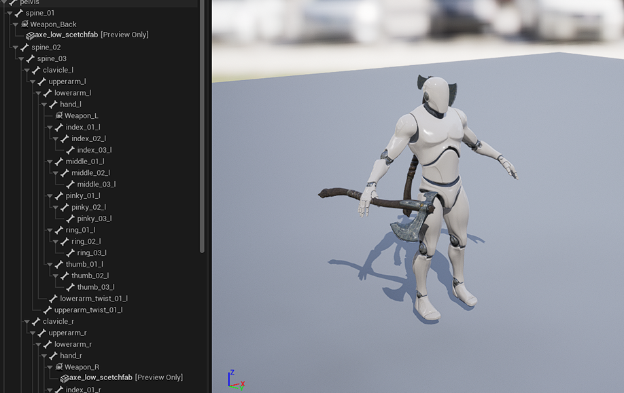The width and height of the screenshot is (624, 393).
Task: Click the Weapon_R socket icon
Action: 59,367
